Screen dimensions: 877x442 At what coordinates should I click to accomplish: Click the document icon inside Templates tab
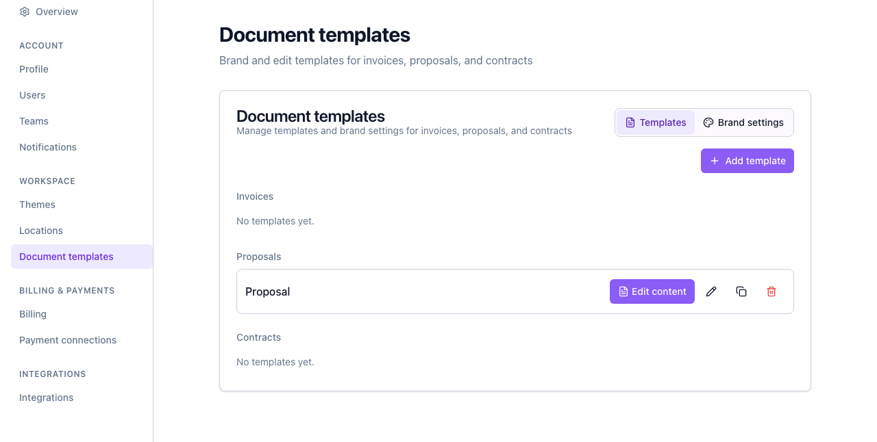pyautogui.click(x=630, y=122)
